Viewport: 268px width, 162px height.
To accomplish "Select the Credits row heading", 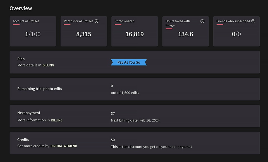I will 23,140.
